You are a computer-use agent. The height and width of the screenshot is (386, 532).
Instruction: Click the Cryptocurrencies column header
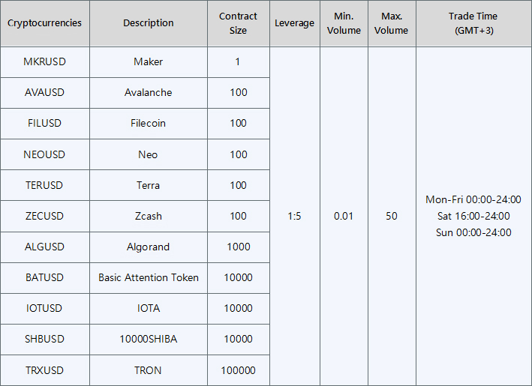(x=44, y=23)
